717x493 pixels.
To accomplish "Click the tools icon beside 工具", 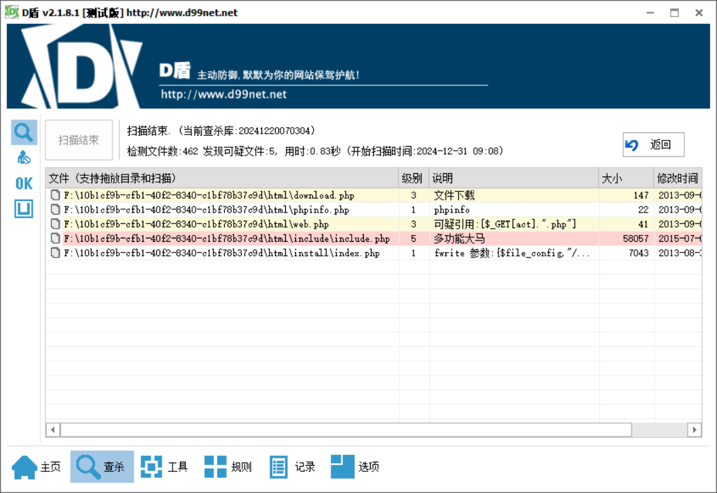I will pos(151,467).
